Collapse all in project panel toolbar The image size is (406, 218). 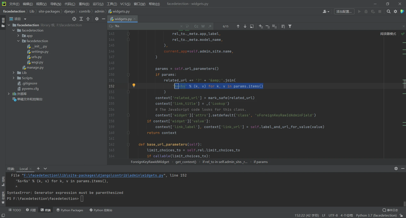(88, 19)
